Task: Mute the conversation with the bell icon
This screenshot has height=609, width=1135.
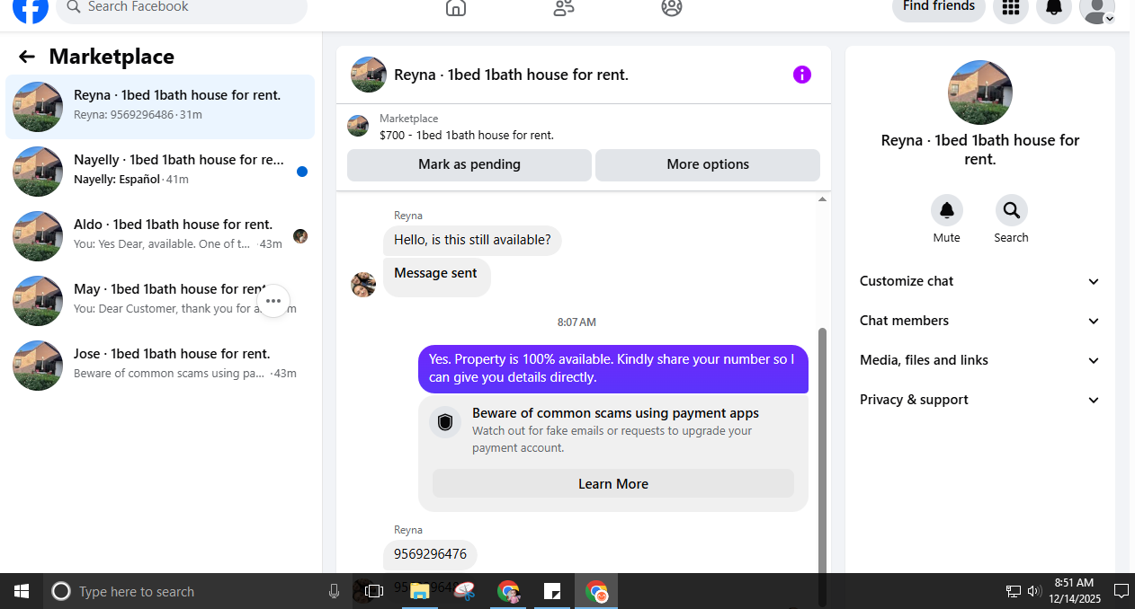Action: (x=946, y=210)
